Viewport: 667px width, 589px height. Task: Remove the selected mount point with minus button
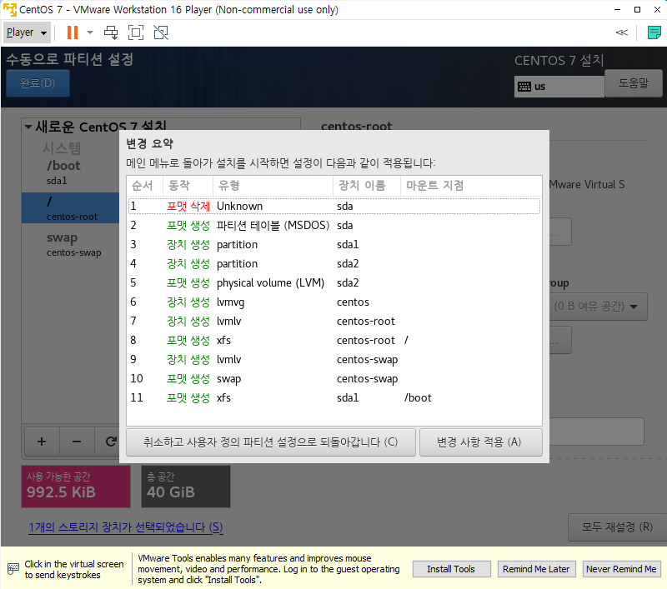click(77, 442)
